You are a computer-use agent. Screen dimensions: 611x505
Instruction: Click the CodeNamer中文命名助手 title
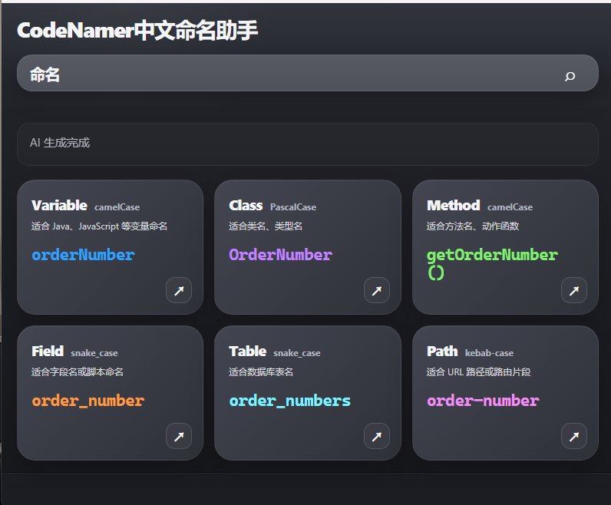pos(137,31)
